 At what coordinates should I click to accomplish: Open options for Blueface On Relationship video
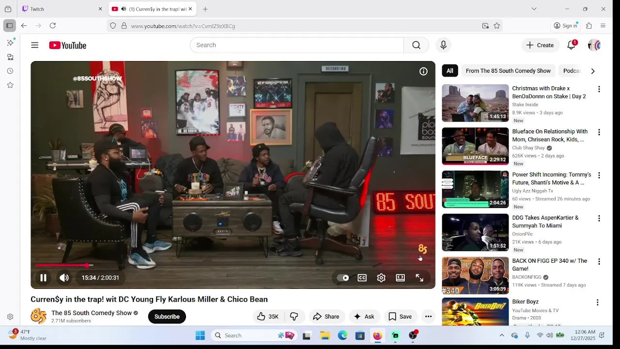(x=599, y=132)
